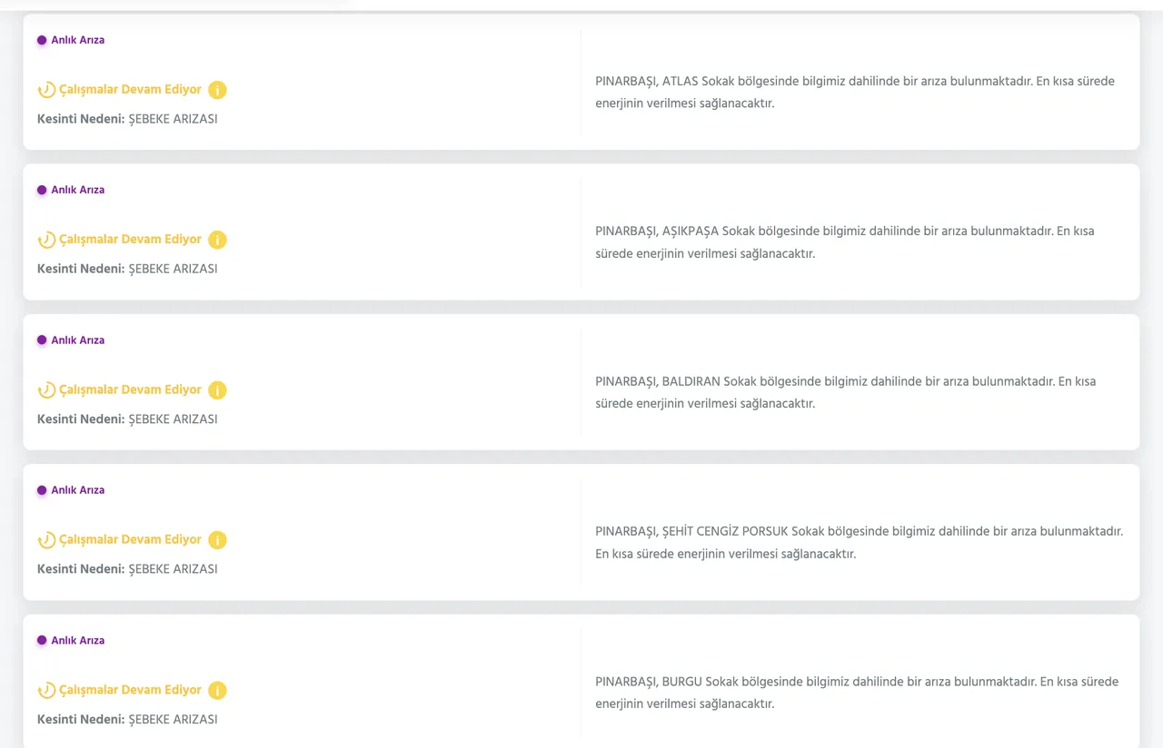Open the info icon on the AŞIKPAŞA Sokak card
The width and height of the screenshot is (1163, 748).
tap(217, 240)
